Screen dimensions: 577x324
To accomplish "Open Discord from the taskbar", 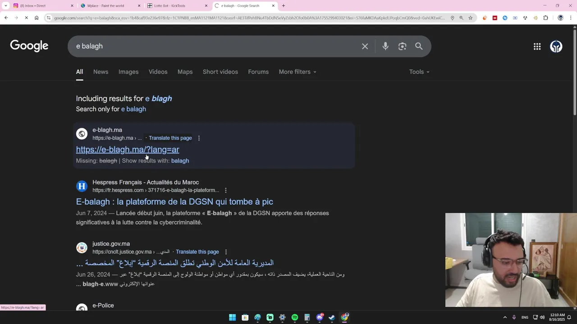I will pyautogui.click(x=320, y=317).
